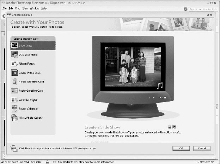Select the Calendar Pages icon
Viewport: 220px width, 164px height.
pos(14,100)
